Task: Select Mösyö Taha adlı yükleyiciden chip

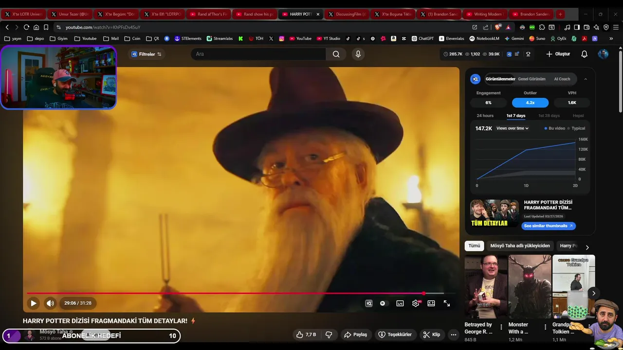Action: pos(520,246)
